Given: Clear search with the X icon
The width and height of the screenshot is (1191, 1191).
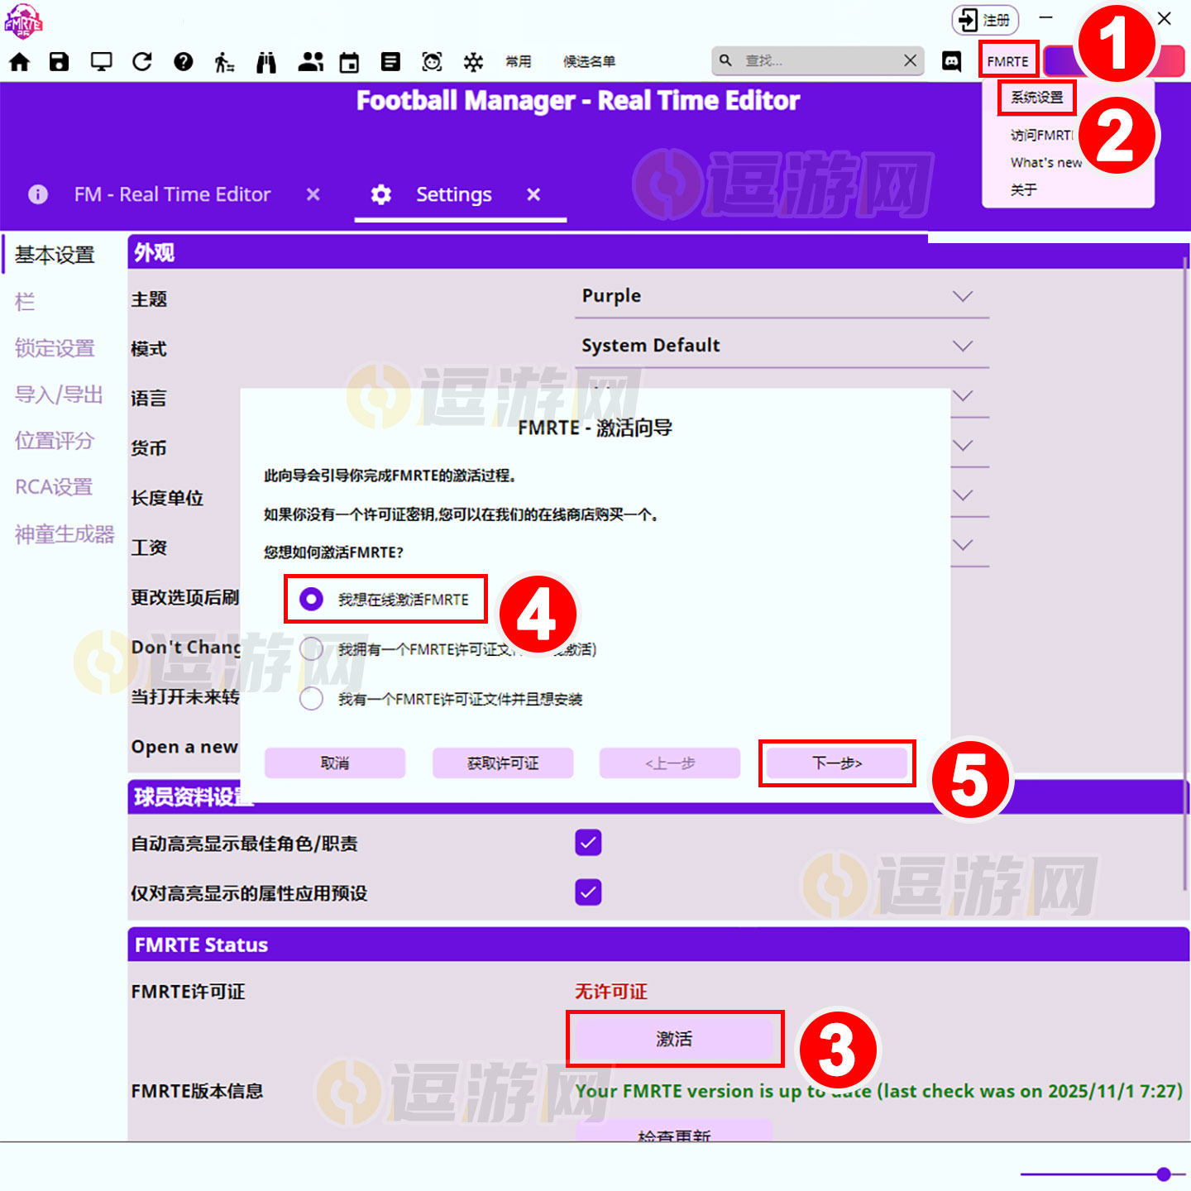Looking at the screenshot, I should click(910, 60).
